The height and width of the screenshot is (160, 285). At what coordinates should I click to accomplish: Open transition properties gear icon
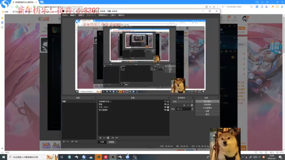192,105
